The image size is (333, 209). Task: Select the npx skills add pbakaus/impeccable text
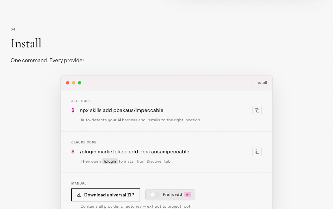pyautogui.click(x=121, y=110)
